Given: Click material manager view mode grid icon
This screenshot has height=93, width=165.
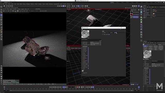Looking at the screenshot, I should (x=139, y=10).
